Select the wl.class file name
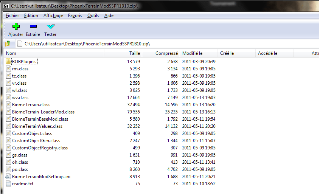Viewport: 320px width, 194px height. click(20, 90)
